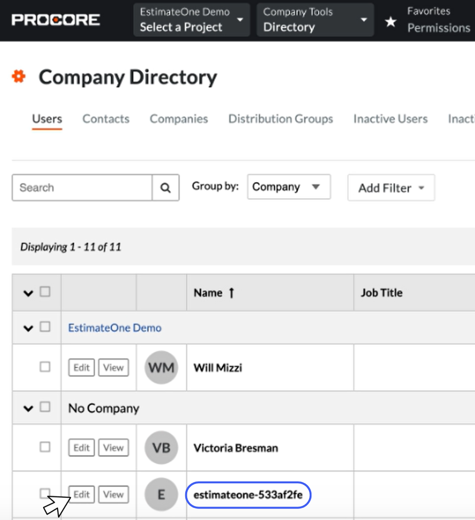Open Victoria Bresman's VB avatar

pyautogui.click(x=161, y=448)
